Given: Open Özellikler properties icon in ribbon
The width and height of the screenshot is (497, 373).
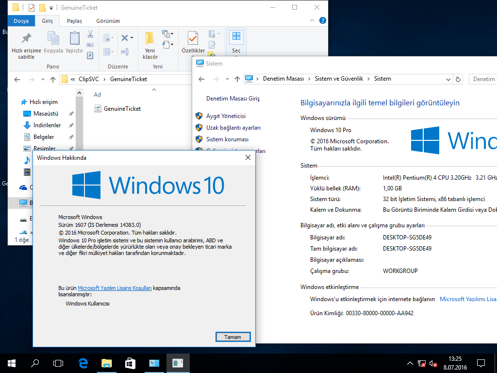Looking at the screenshot, I should click(x=193, y=42).
